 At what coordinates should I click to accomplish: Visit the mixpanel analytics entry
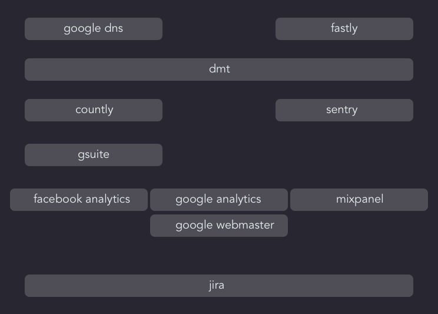click(359, 200)
